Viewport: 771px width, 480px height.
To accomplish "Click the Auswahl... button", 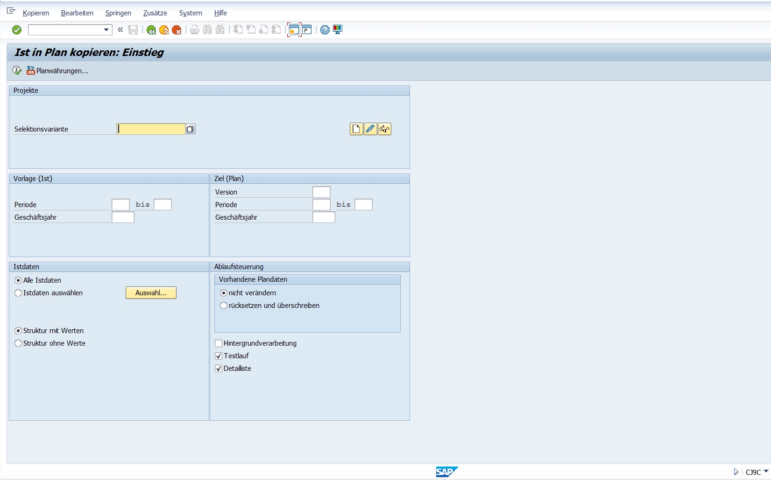I will 151,293.
